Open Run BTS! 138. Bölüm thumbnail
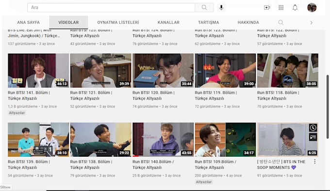This screenshot has height=191, width=330. [100, 140]
